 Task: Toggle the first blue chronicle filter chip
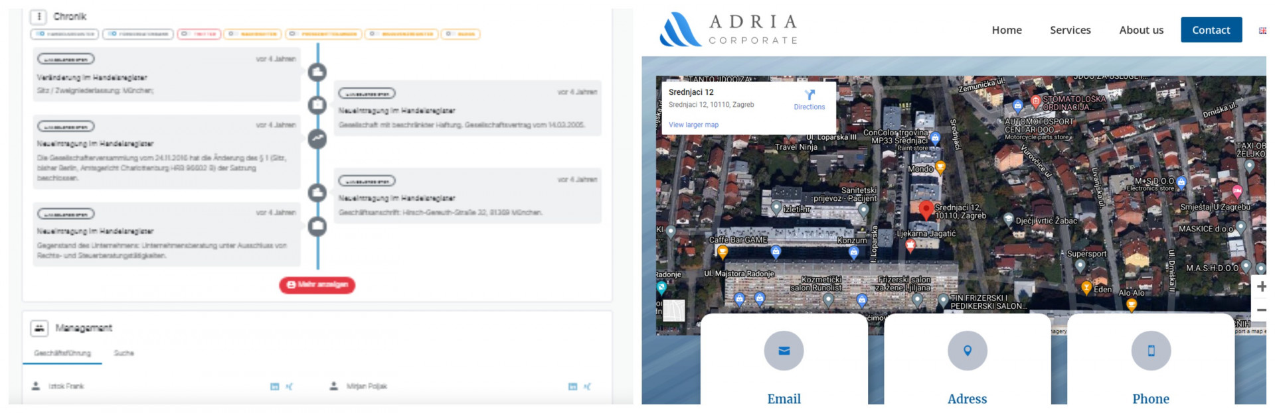click(x=64, y=34)
